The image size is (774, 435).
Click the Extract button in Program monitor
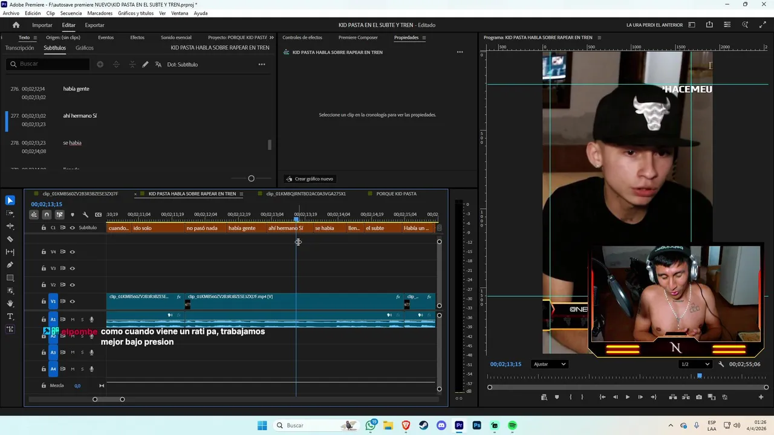click(686, 397)
